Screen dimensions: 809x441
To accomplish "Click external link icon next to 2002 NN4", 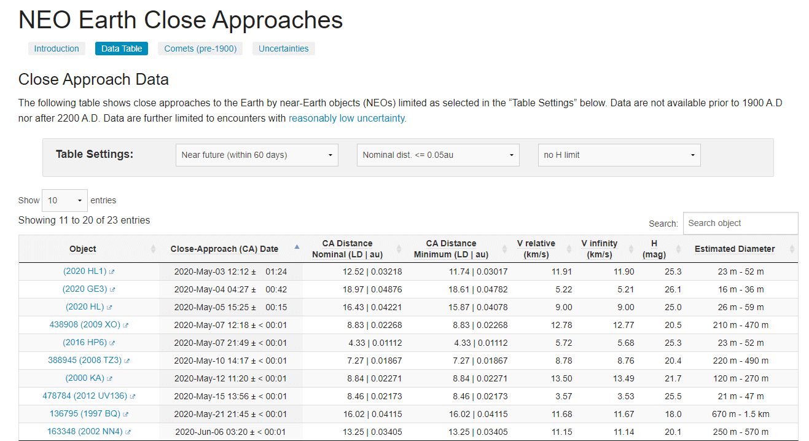I will tap(128, 432).
